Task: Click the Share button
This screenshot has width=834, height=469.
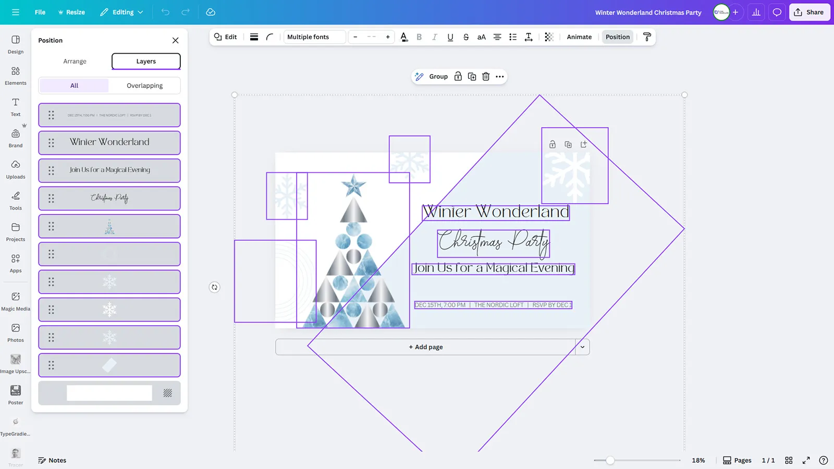Action: pyautogui.click(x=809, y=12)
